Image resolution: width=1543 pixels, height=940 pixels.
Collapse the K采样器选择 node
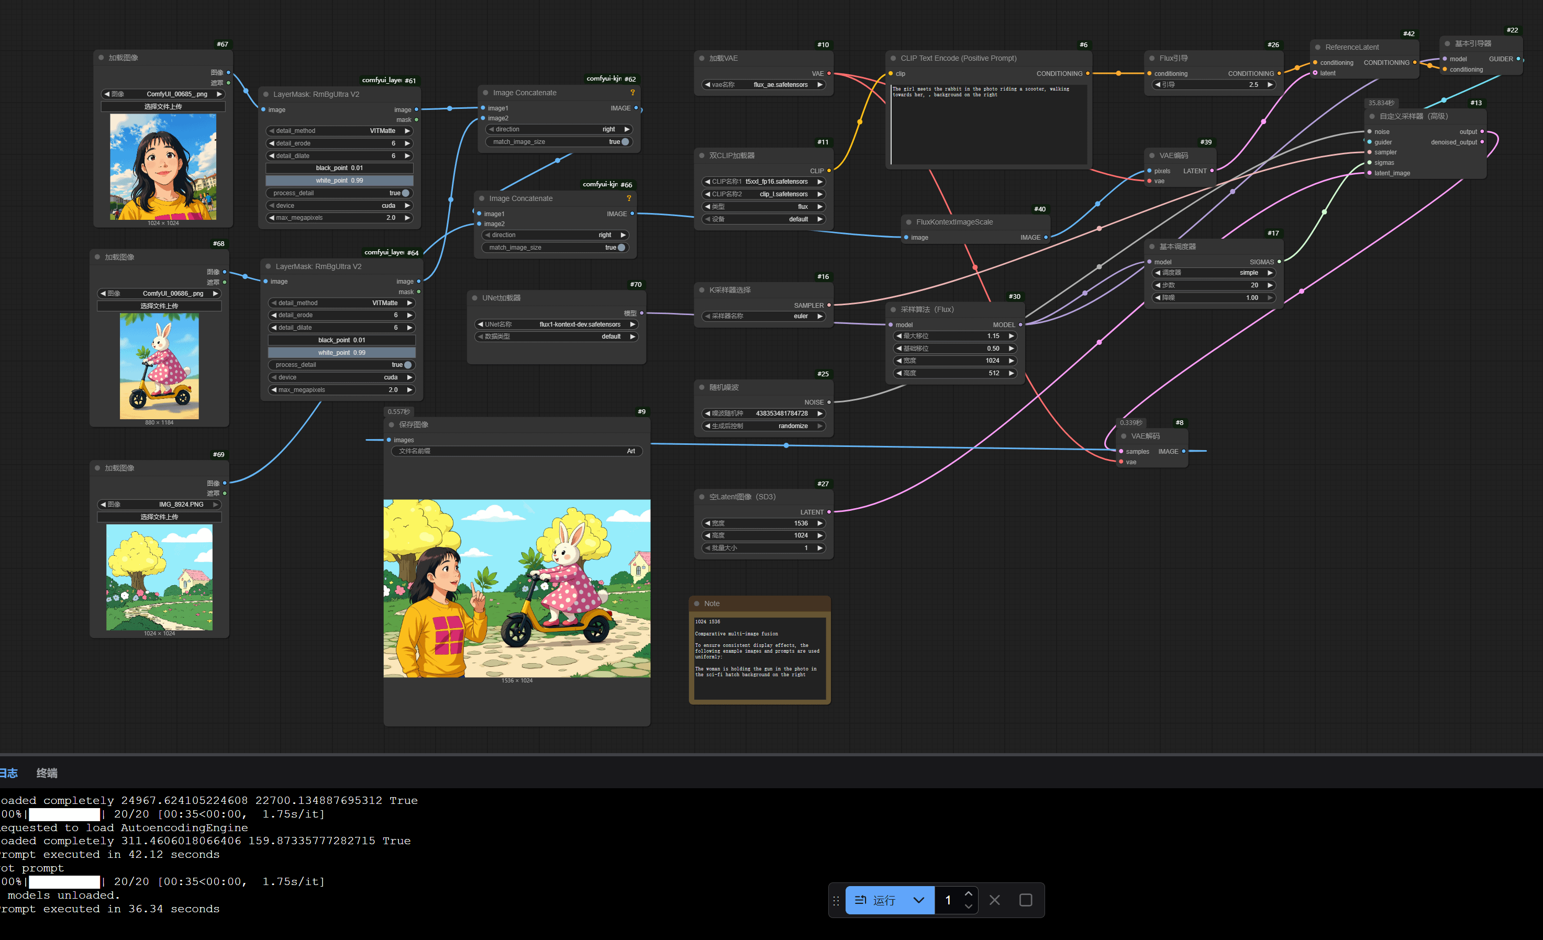click(x=702, y=290)
